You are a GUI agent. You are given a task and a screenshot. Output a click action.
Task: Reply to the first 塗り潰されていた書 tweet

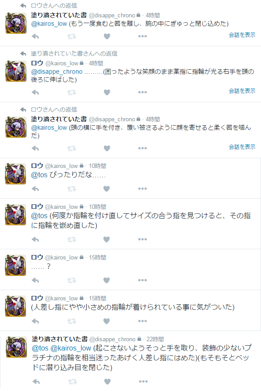click(x=36, y=36)
